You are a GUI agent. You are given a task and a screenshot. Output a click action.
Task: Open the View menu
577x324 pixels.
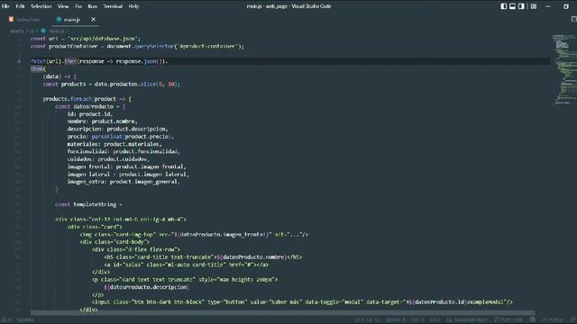pyautogui.click(x=63, y=6)
